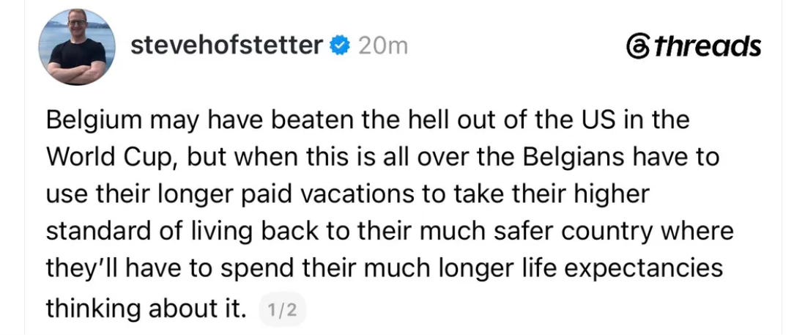
Task: Open Steve Hofstetter's profile picture
Action: tap(77, 46)
